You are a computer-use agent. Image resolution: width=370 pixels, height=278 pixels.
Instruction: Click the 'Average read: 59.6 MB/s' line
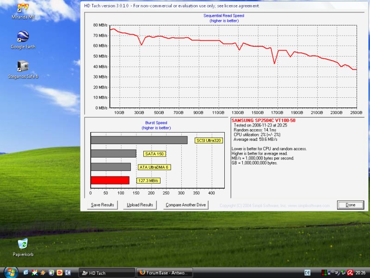point(255,139)
